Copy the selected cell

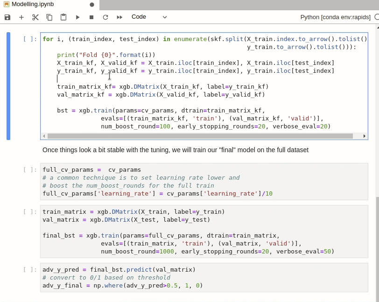point(49,17)
